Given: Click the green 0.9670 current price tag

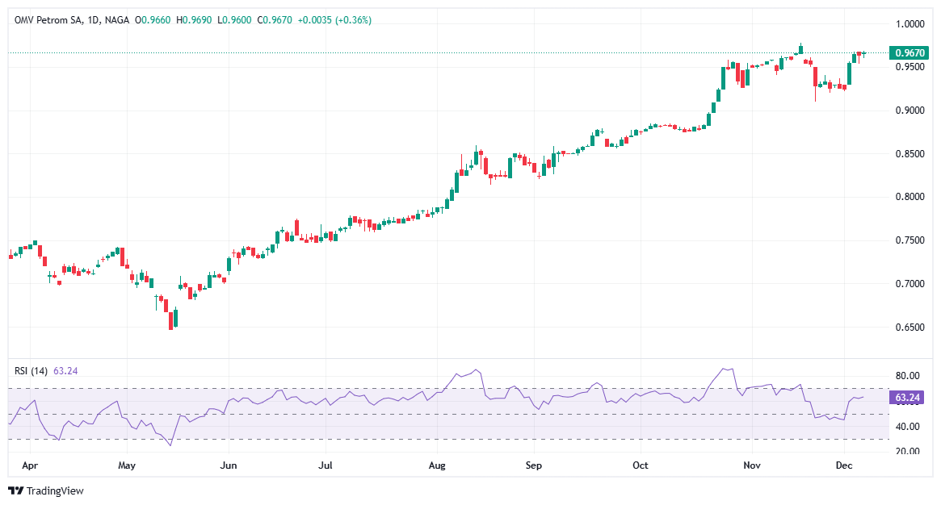Looking at the screenshot, I should [909, 52].
